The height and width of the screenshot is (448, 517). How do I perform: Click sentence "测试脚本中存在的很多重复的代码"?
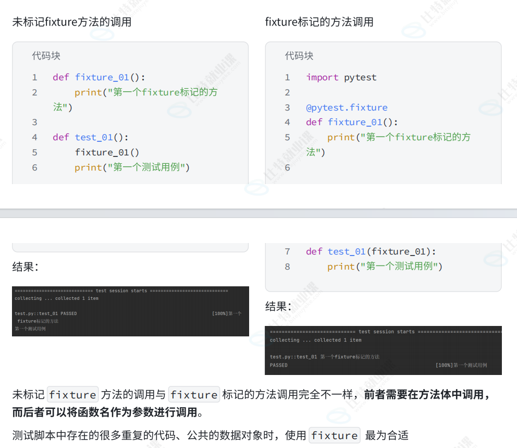coord(94,435)
